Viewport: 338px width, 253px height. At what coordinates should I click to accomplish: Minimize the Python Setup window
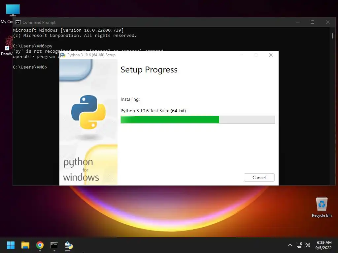coord(241,55)
